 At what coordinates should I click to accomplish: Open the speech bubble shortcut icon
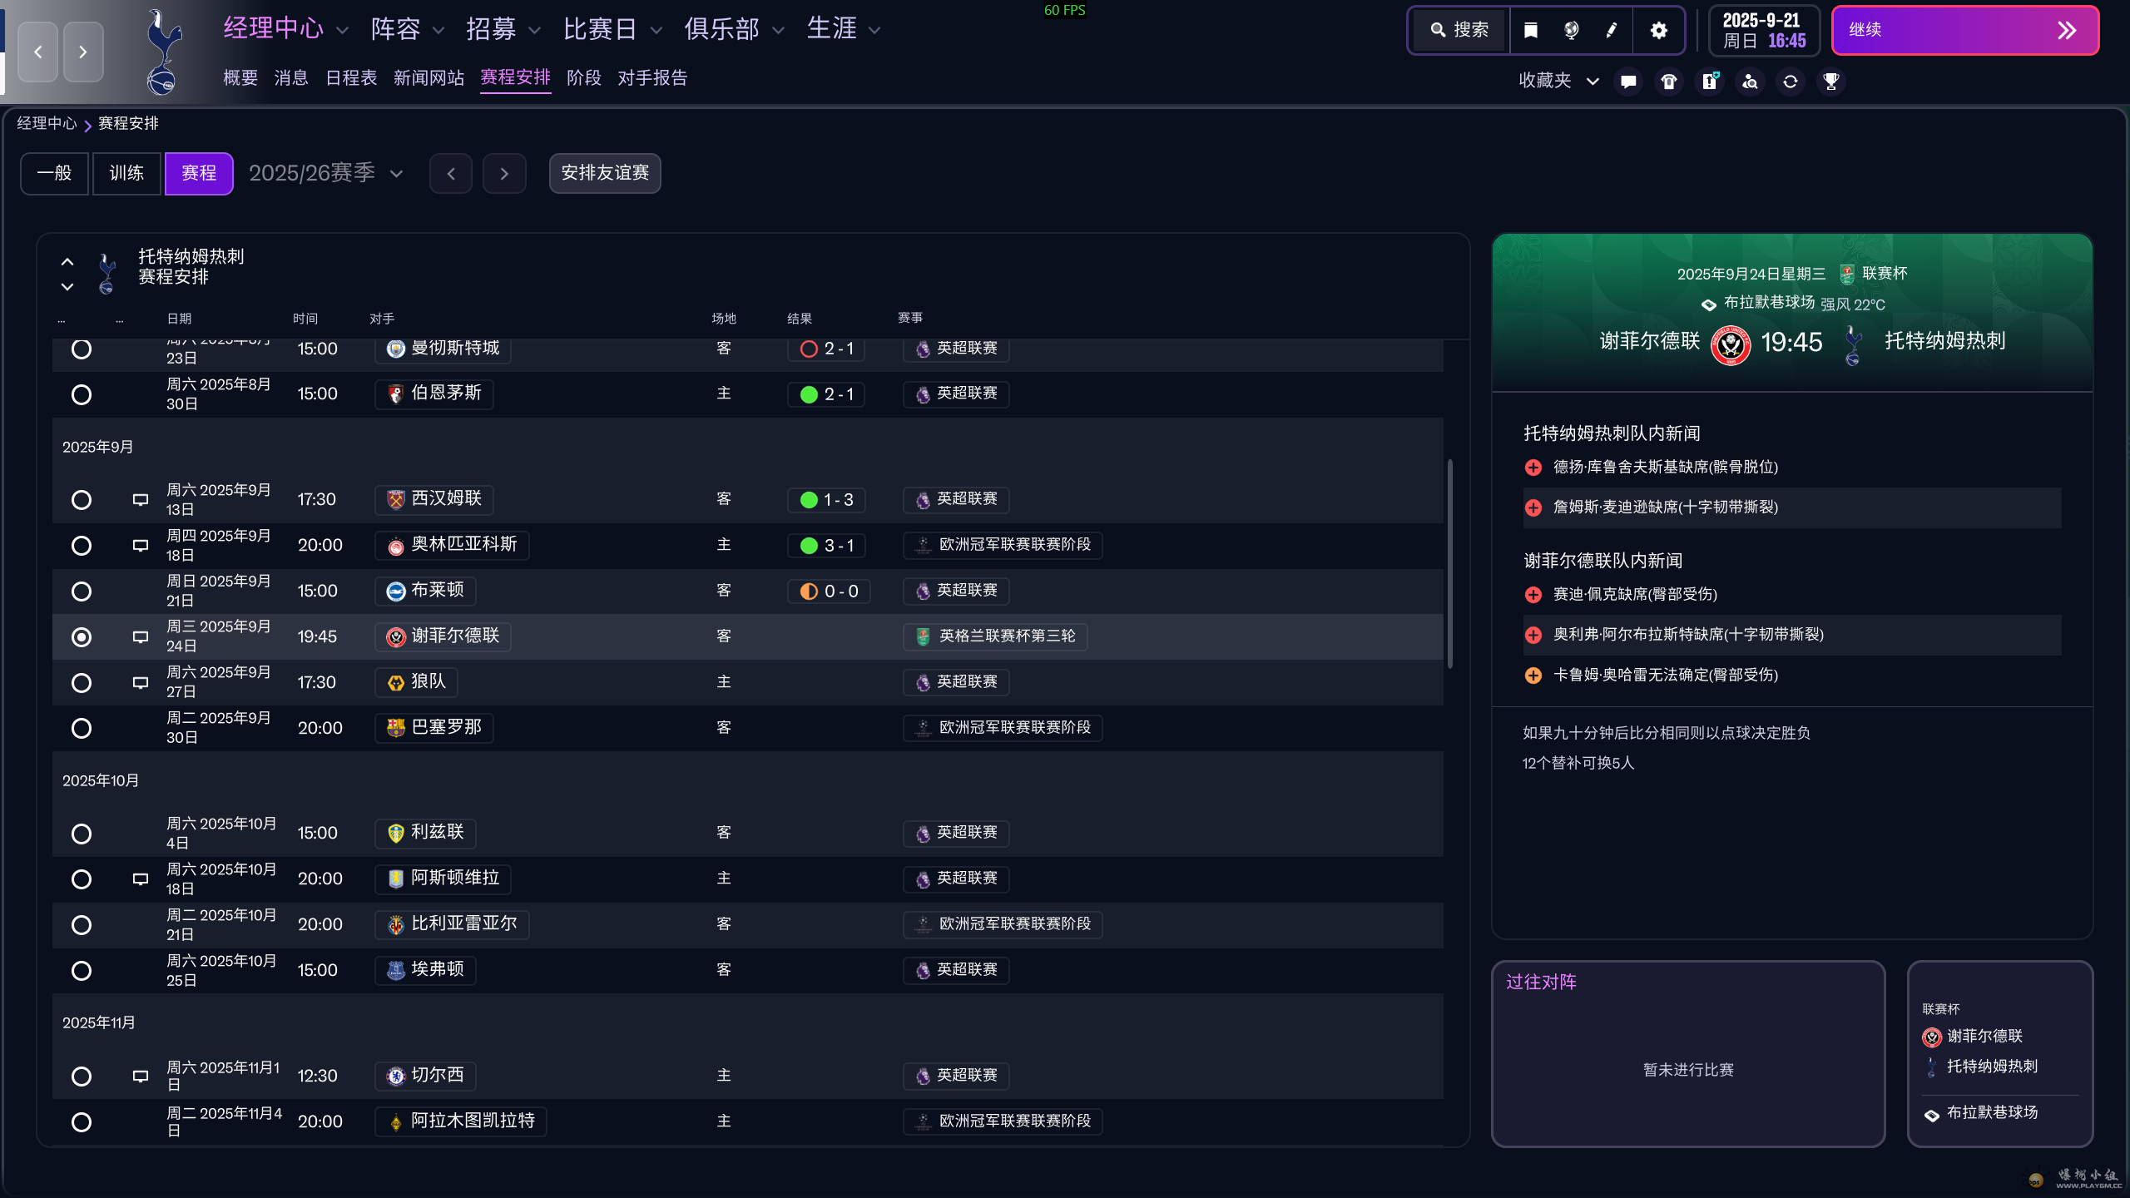pyautogui.click(x=1628, y=82)
